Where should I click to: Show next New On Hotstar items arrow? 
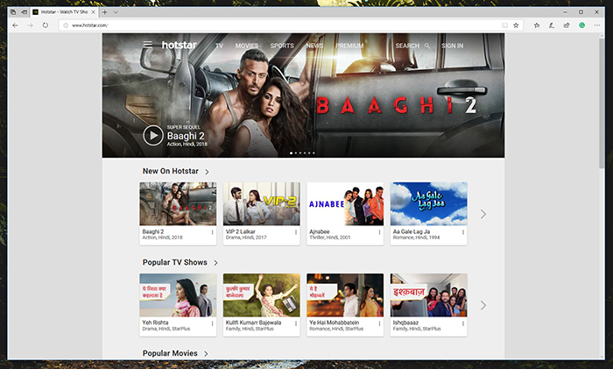pos(483,214)
